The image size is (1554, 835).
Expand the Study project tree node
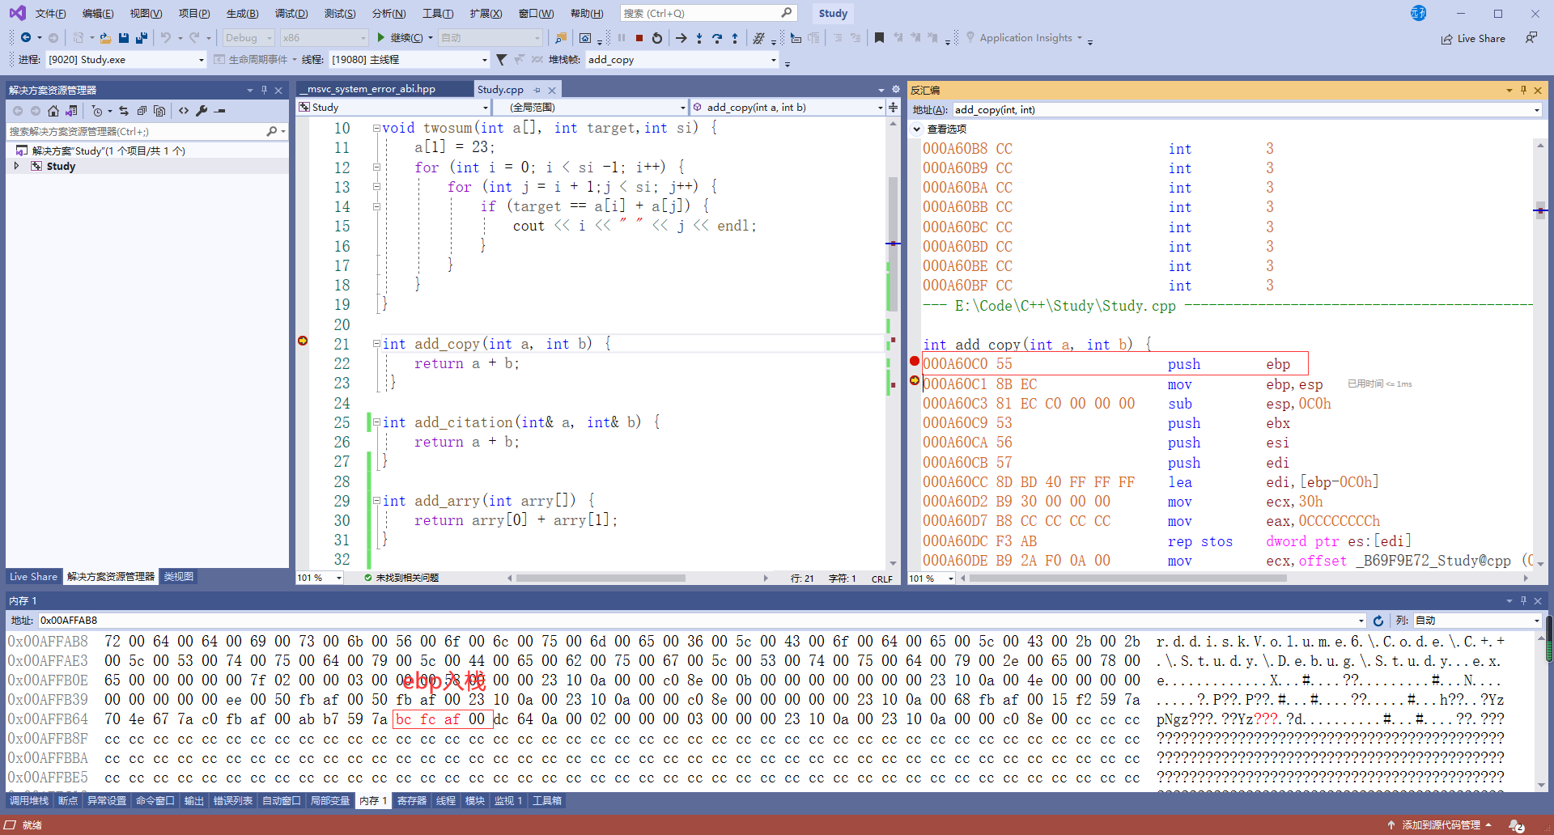click(16, 166)
